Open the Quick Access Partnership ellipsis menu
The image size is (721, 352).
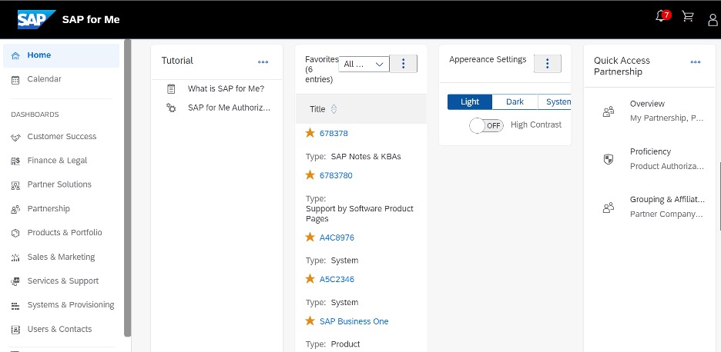[x=696, y=61]
